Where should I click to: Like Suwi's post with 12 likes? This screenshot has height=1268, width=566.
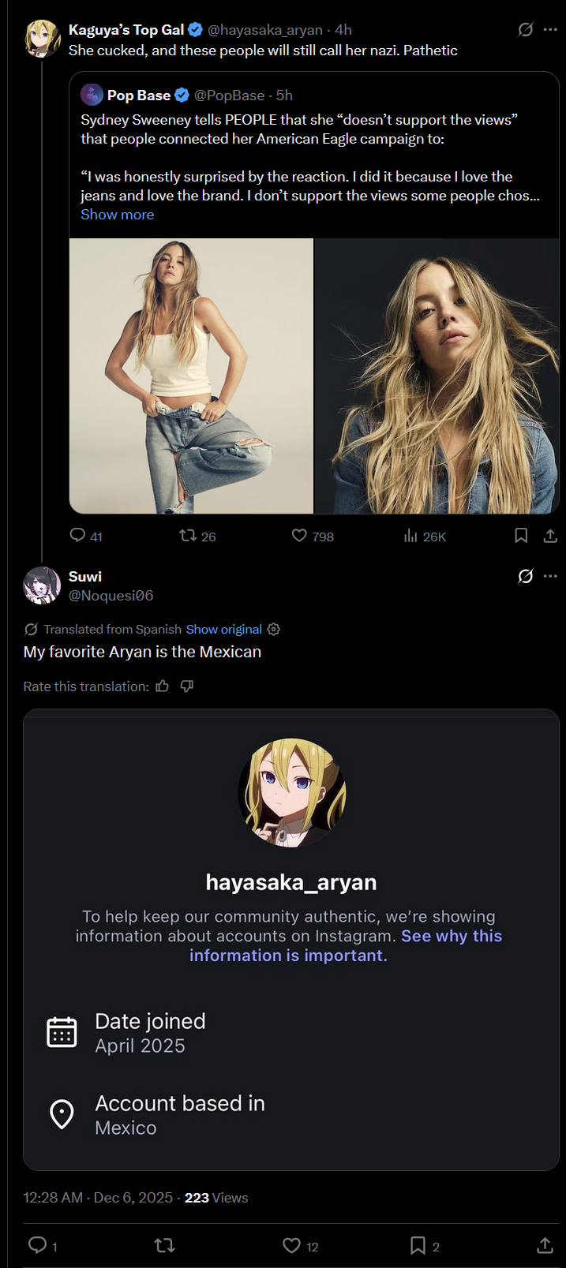pos(291,1245)
